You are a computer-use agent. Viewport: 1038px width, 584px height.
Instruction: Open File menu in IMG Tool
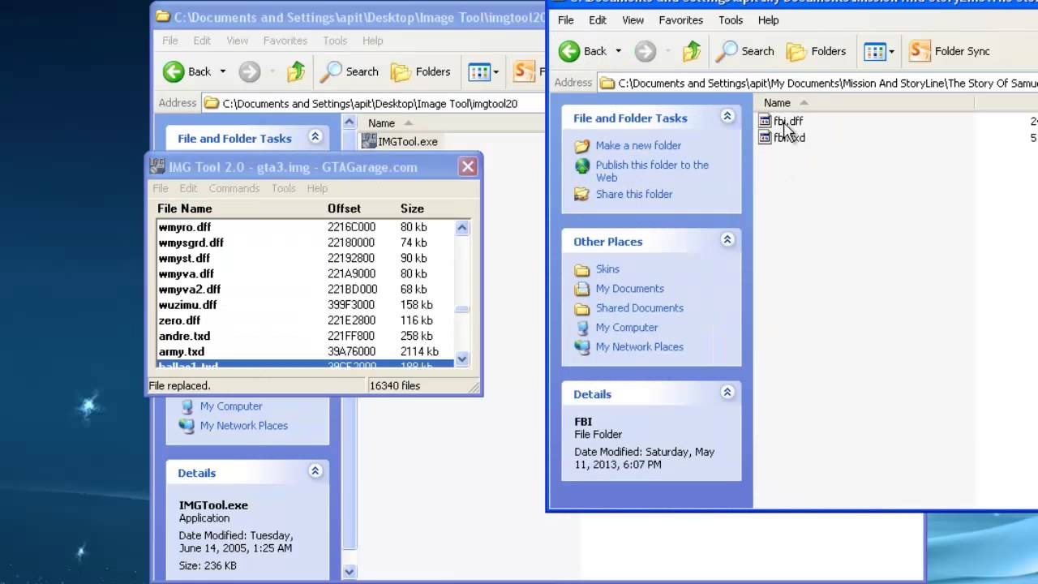(x=161, y=188)
